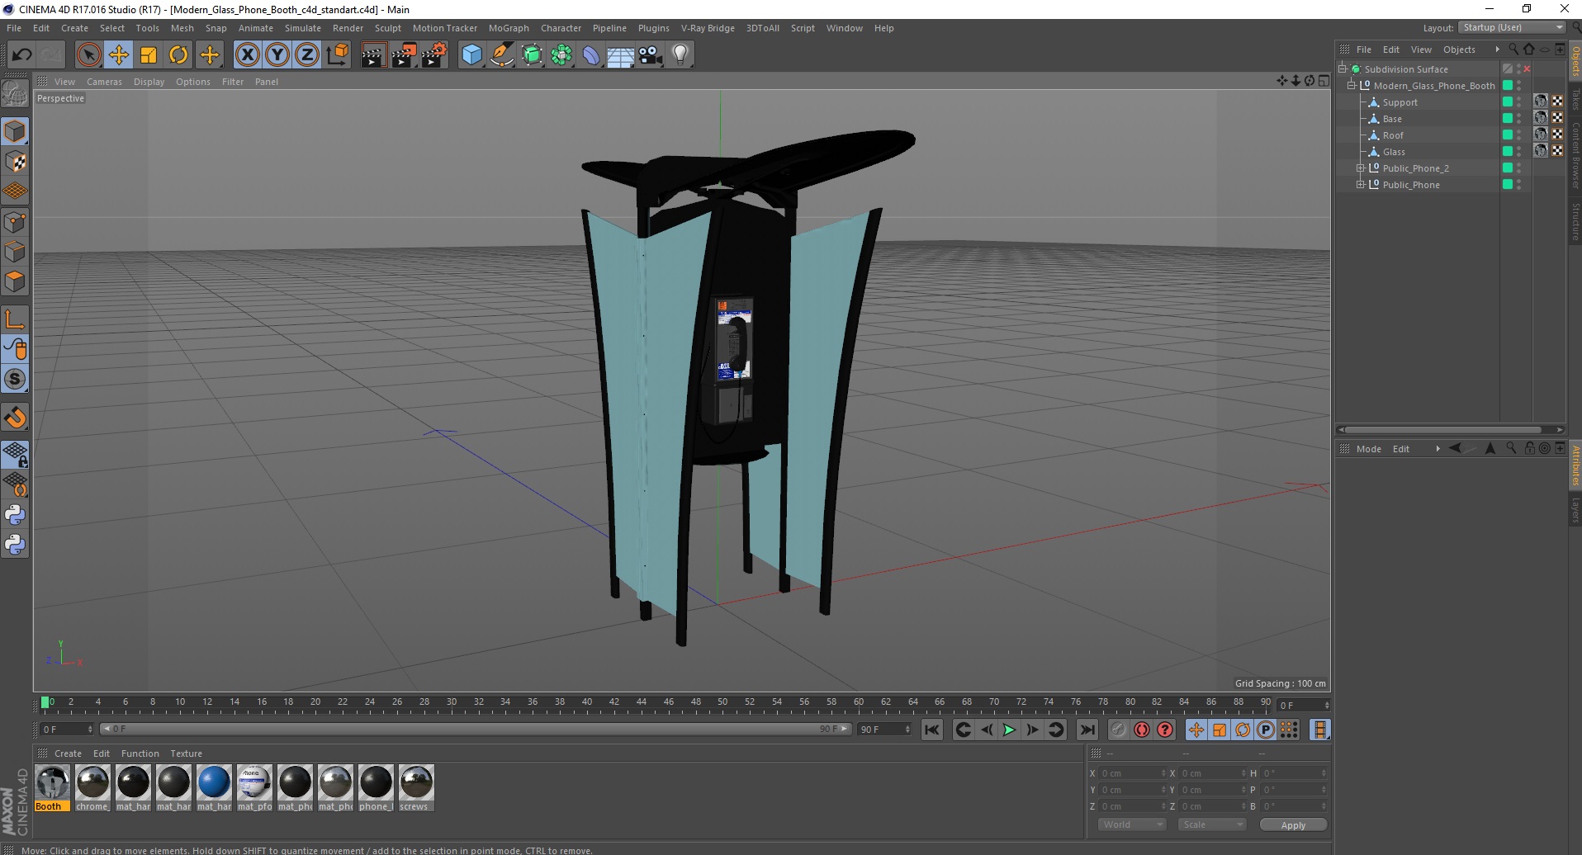The width and height of the screenshot is (1582, 855).
Task: Switch to Model mode
Action: point(15,131)
